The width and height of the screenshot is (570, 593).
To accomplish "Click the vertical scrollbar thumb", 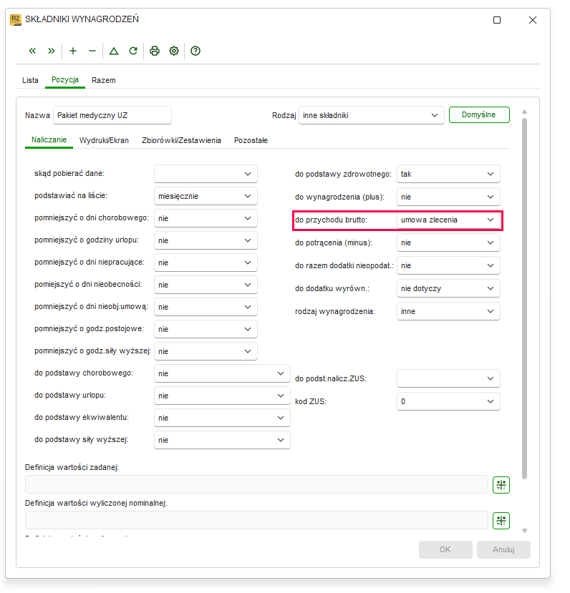I will (x=525, y=299).
